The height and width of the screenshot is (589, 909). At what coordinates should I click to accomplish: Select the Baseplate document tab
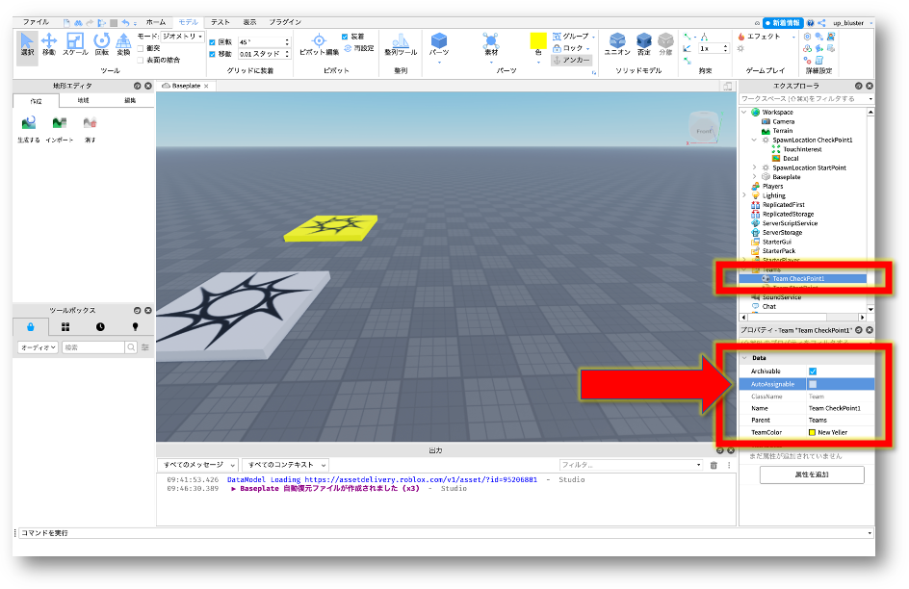(184, 86)
